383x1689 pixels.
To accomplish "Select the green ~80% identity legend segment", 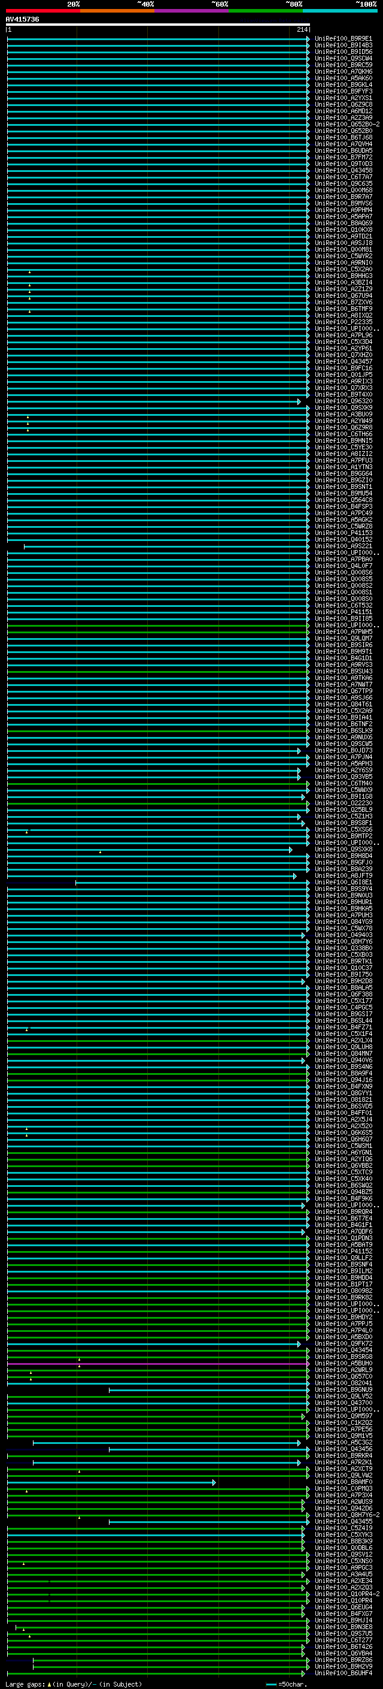I will [266, 11].
